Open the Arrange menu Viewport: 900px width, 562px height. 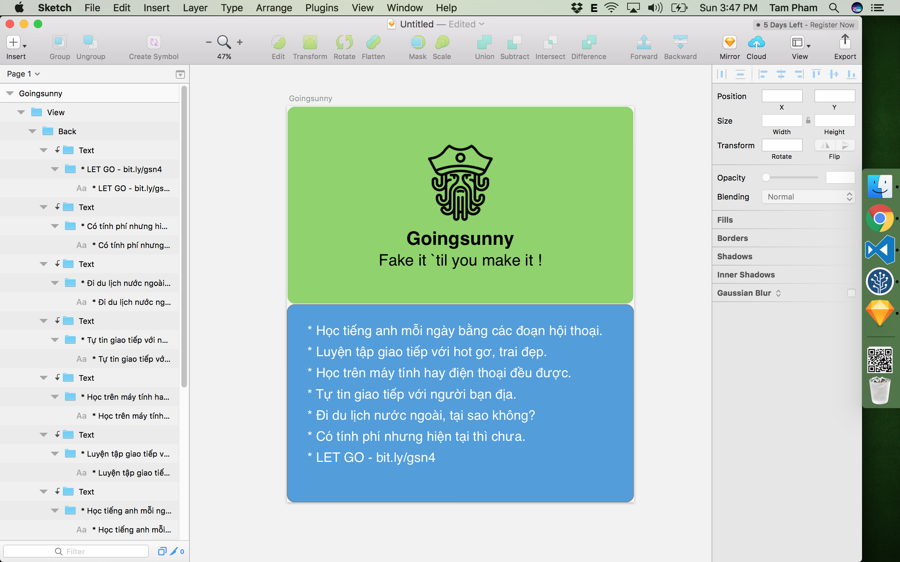click(x=274, y=8)
